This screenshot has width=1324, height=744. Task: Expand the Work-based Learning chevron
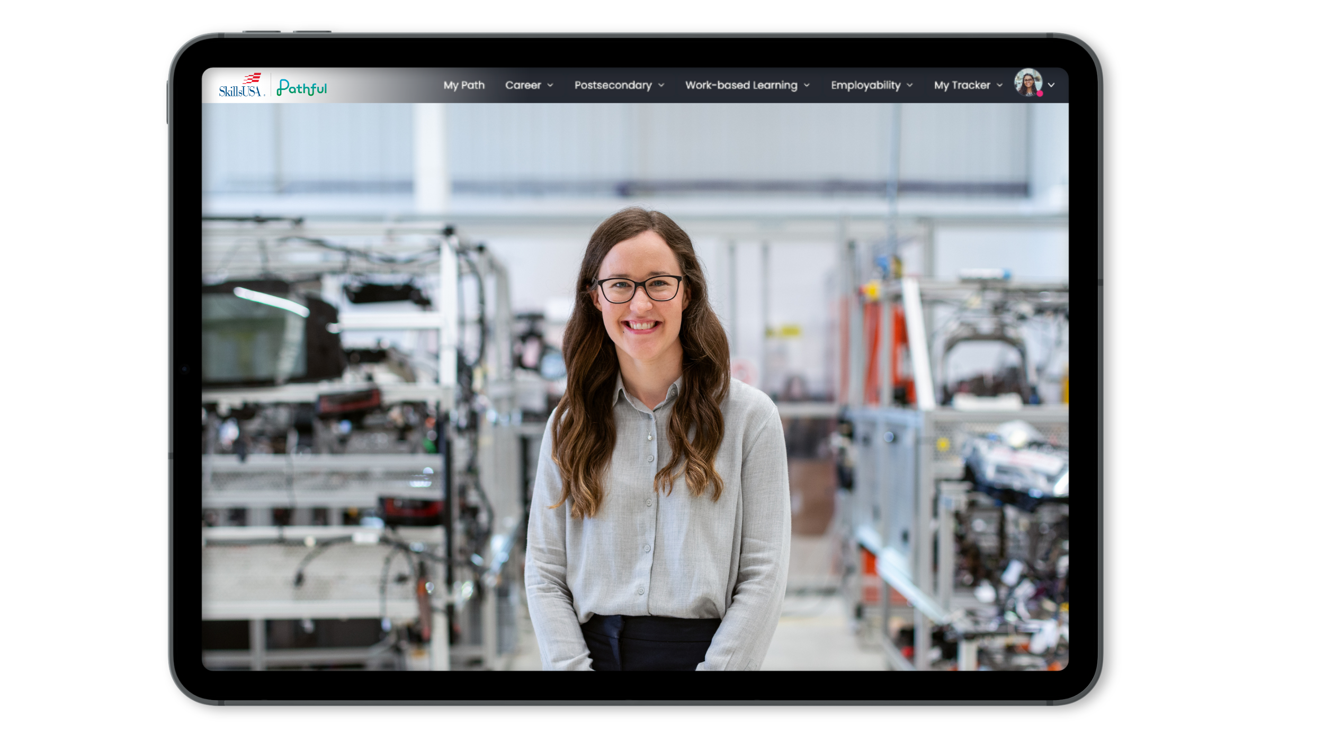tap(807, 85)
